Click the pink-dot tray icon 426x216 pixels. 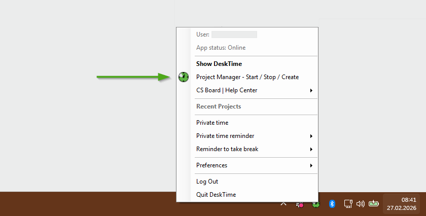299,204
